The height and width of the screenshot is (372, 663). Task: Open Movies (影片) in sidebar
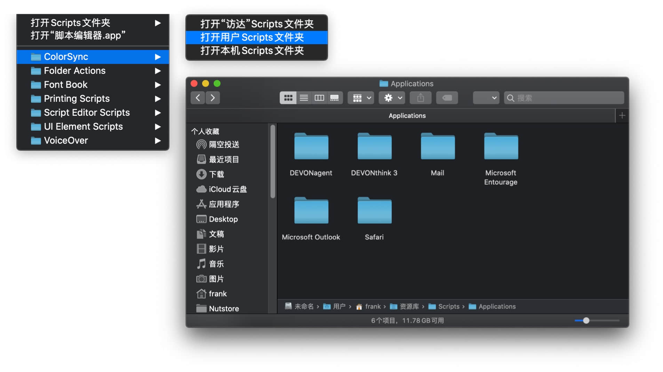pos(210,249)
